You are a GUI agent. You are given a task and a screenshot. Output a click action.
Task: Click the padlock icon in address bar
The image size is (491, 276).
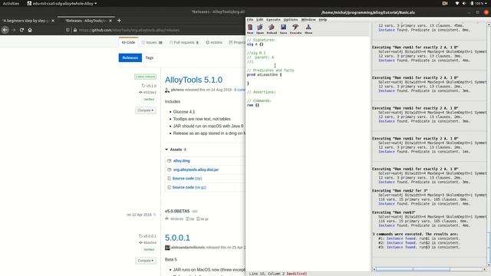pos(75,30)
